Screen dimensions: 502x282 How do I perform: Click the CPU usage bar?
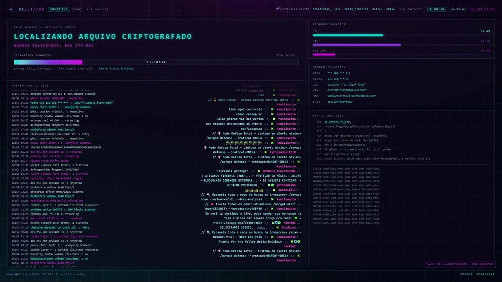point(401,35)
